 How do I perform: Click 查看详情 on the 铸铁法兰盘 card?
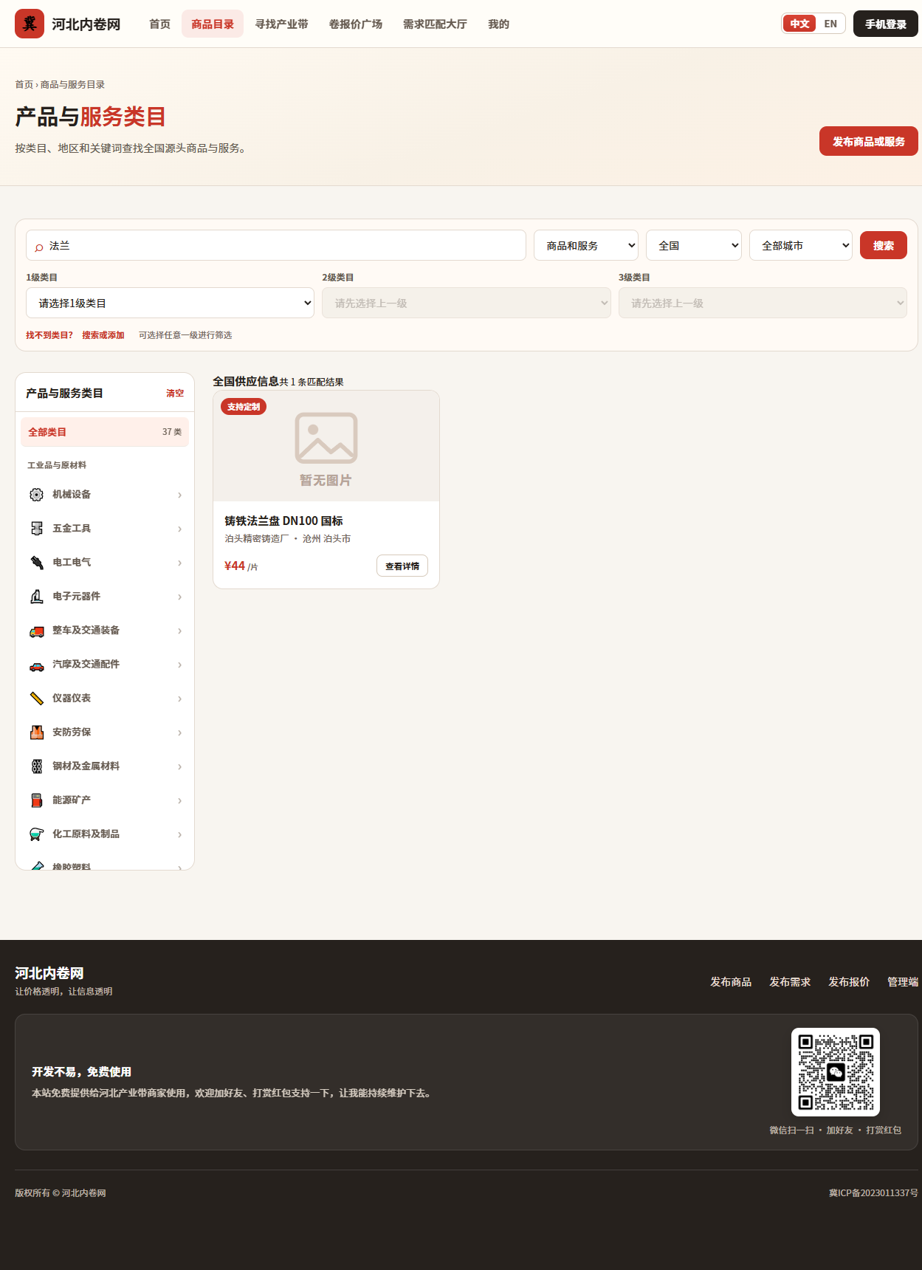pyautogui.click(x=402, y=566)
